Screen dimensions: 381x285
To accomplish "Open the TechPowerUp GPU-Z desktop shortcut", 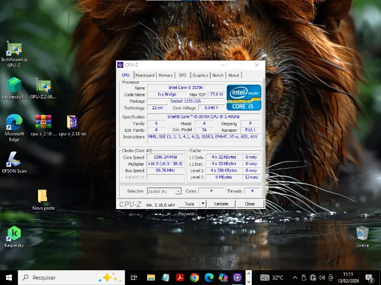I will [x=14, y=54].
